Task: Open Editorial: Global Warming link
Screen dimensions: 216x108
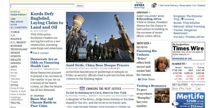Action: pos(189,26)
